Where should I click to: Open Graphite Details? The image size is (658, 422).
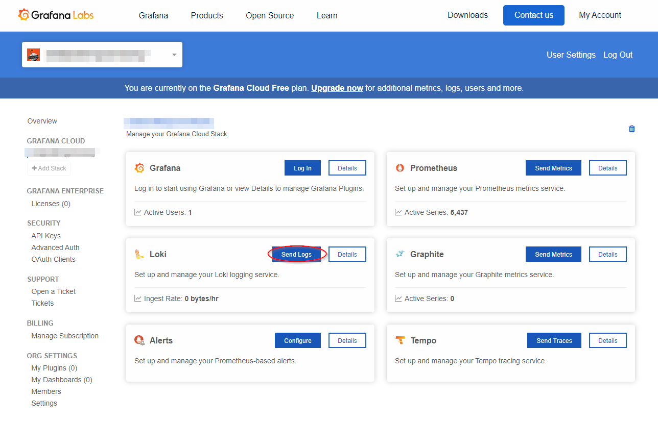coord(608,254)
